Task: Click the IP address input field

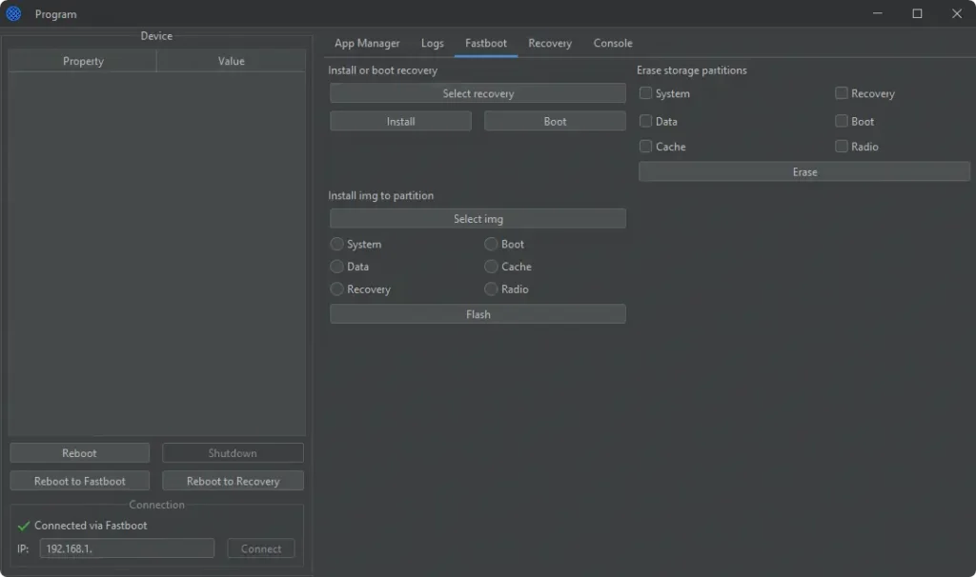Action: point(127,548)
